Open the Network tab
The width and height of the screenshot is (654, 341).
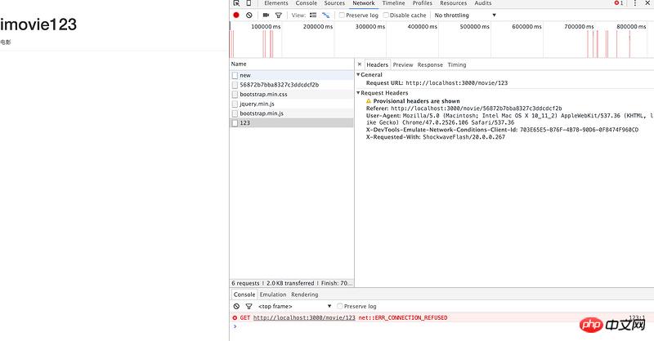363,3
